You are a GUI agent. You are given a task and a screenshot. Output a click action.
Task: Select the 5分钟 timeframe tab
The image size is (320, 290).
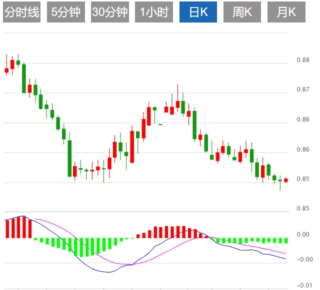click(65, 12)
